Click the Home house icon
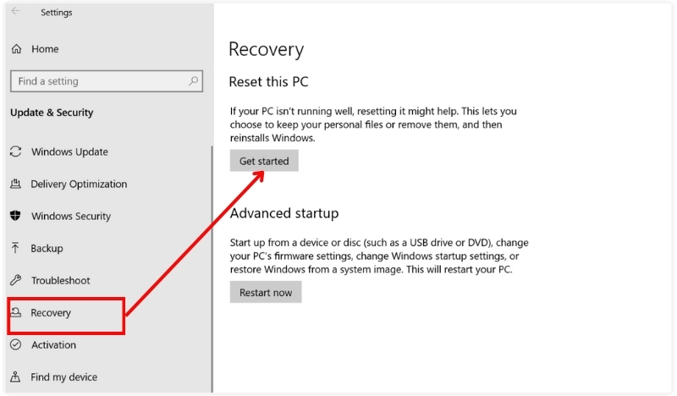Image resolution: width=677 pixels, height=396 pixels. (x=16, y=49)
